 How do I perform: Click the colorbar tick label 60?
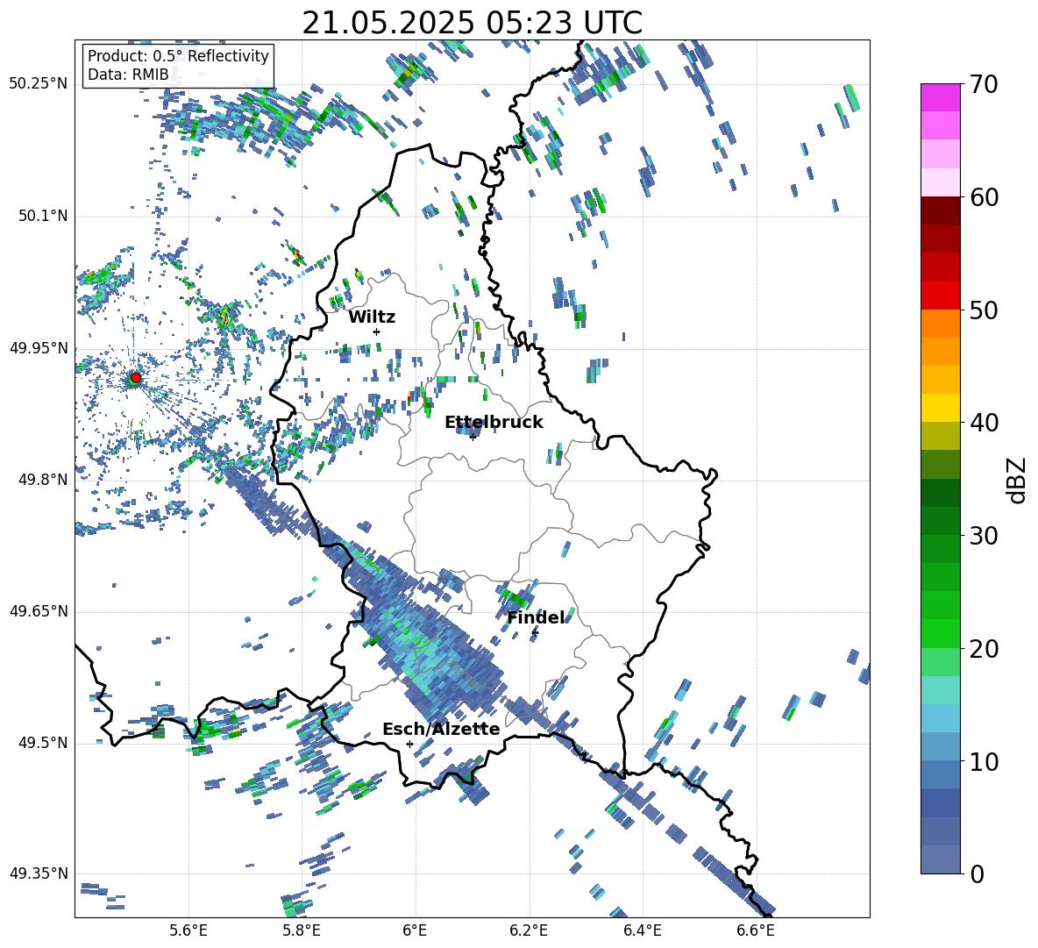(983, 197)
